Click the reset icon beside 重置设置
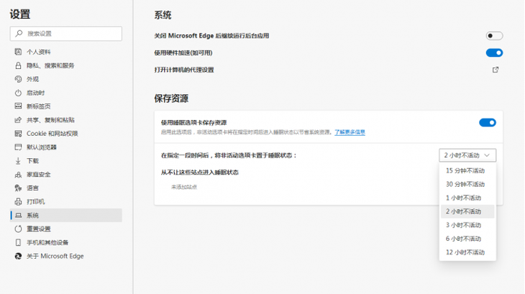This screenshot has width=525, height=294. tap(19, 229)
